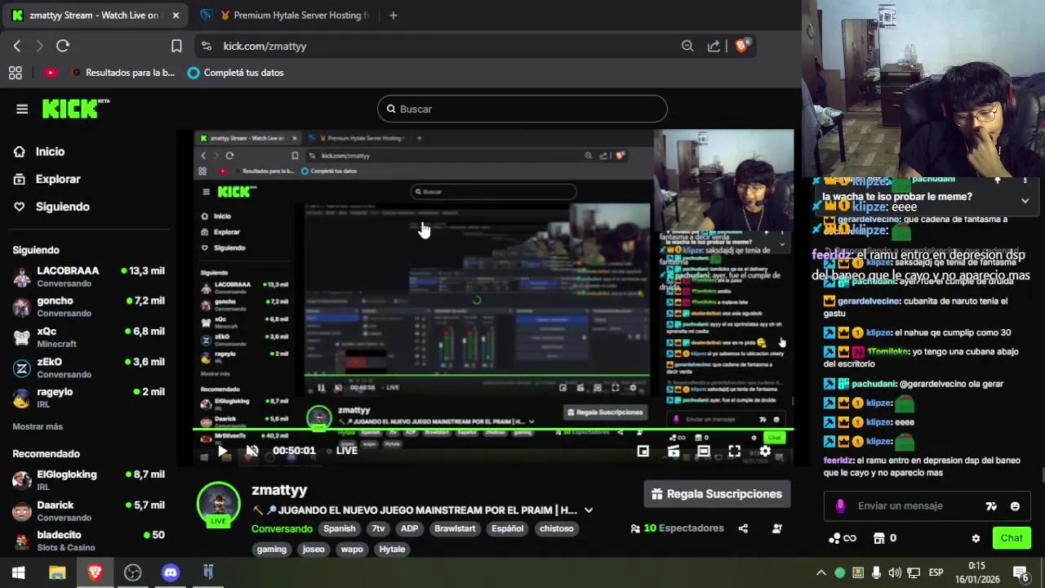This screenshot has width=1045, height=588.
Task: Open rageylo channel in sidebar
Action: [x=88, y=398]
